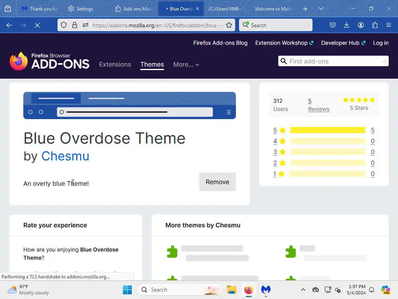Click the address bar URL
The height and width of the screenshot is (299, 398).
[157, 25]
